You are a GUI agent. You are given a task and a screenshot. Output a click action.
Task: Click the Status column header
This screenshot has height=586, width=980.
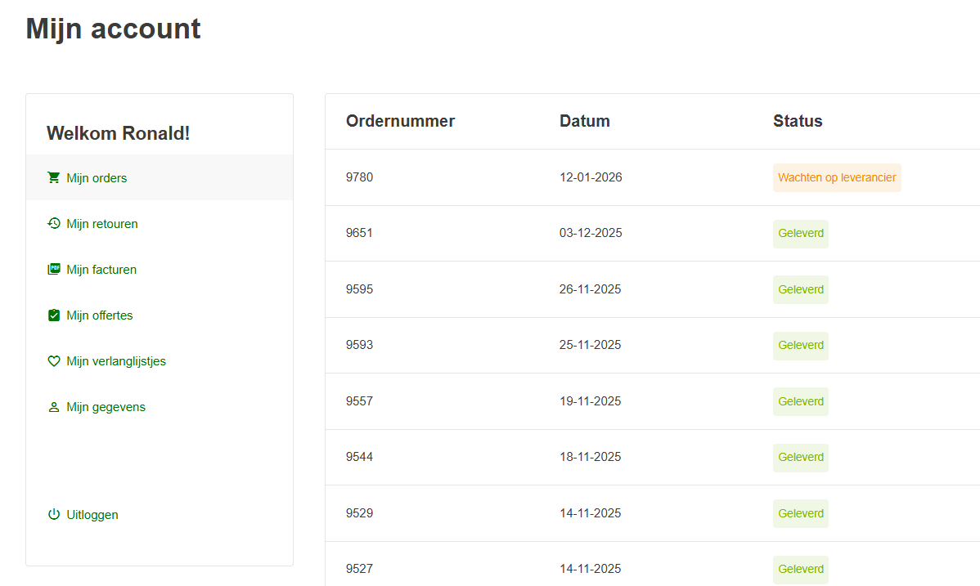click(x=798, y=121)
